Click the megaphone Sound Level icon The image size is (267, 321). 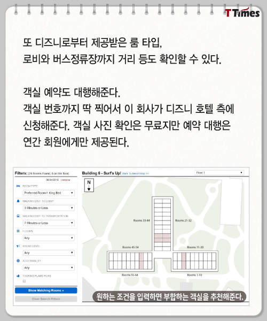pyautogui.click(x=18, y=246)
